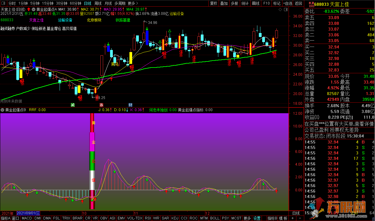Click the 铁路基建 sector label
This screenshot has width=375, height=221.
tap(123, 20)
